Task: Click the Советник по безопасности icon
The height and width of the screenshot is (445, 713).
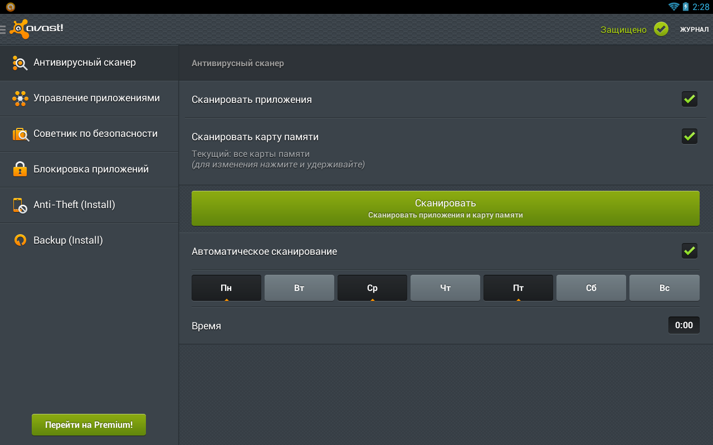Action: 20,134
